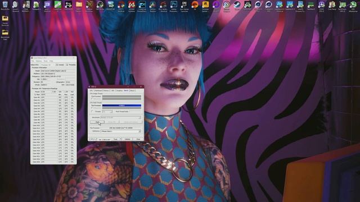Image resolution: width=360 pixels, height=202 pixels.
Task: Open the Threads count dropdown
Action: [x=107, y=111]
